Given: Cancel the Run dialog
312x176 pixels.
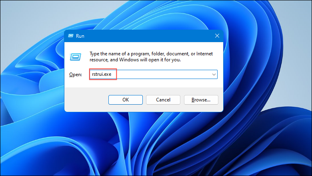Looking at the screenshot, I should [163, 100].
